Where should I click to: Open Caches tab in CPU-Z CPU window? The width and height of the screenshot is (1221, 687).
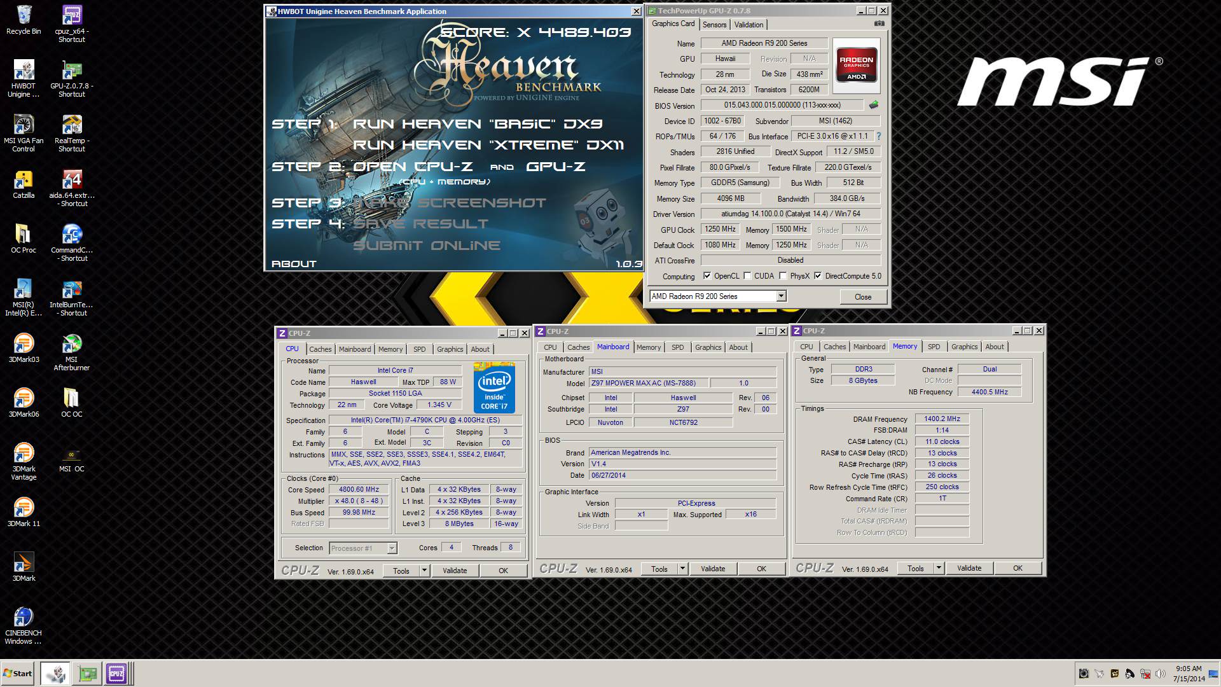coord(320,349)
